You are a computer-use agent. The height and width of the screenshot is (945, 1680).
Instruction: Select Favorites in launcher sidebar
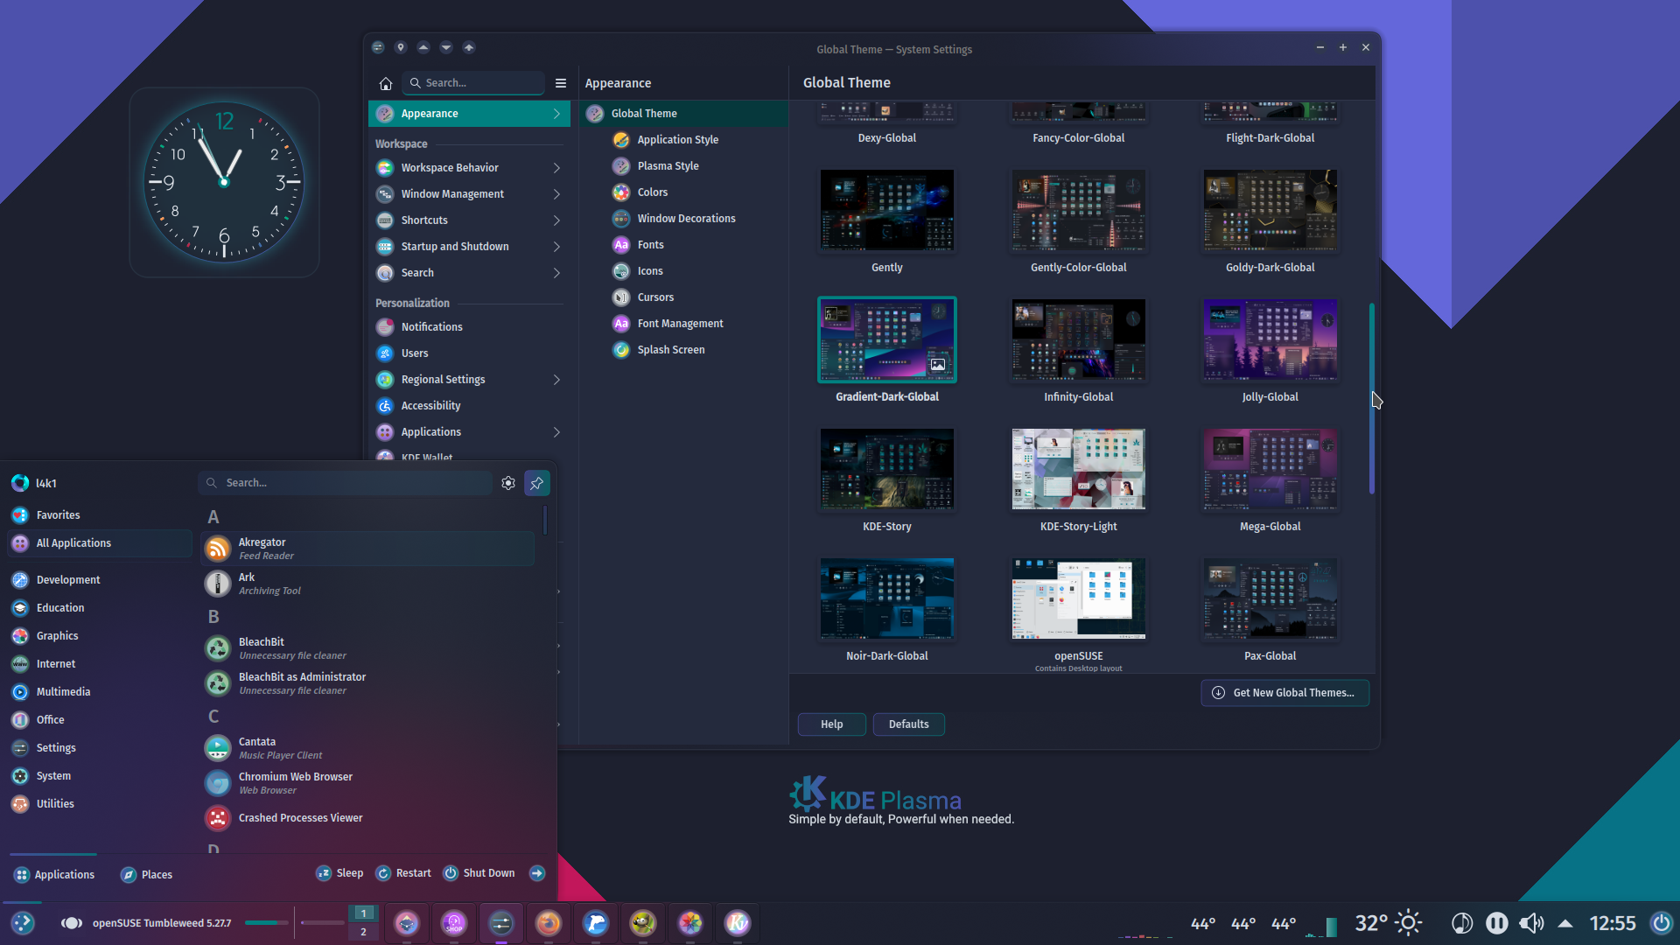coord(99,515)
